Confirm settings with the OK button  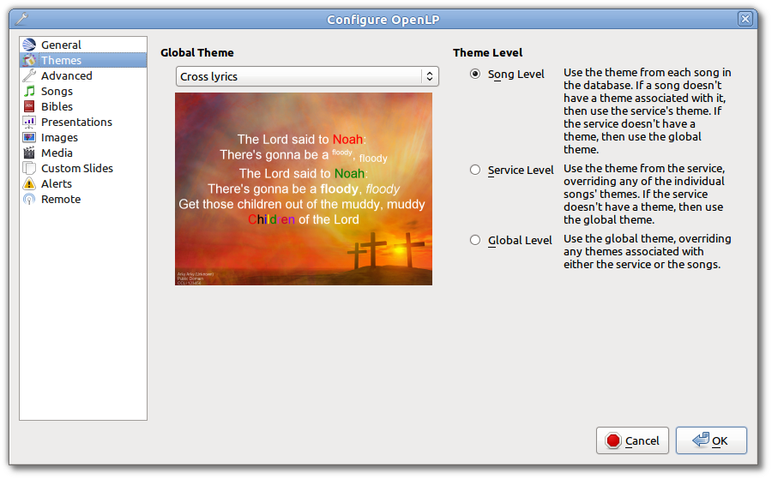click(x=711, y=440)
